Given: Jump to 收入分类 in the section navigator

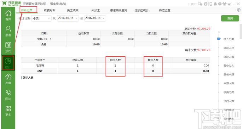Looking at the screenshot, I should pyautogui.click(x=229, y=39).
